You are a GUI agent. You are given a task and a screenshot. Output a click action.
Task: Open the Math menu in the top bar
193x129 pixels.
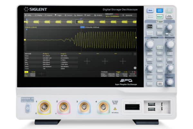pyautogui.click(x=89, y=15)
